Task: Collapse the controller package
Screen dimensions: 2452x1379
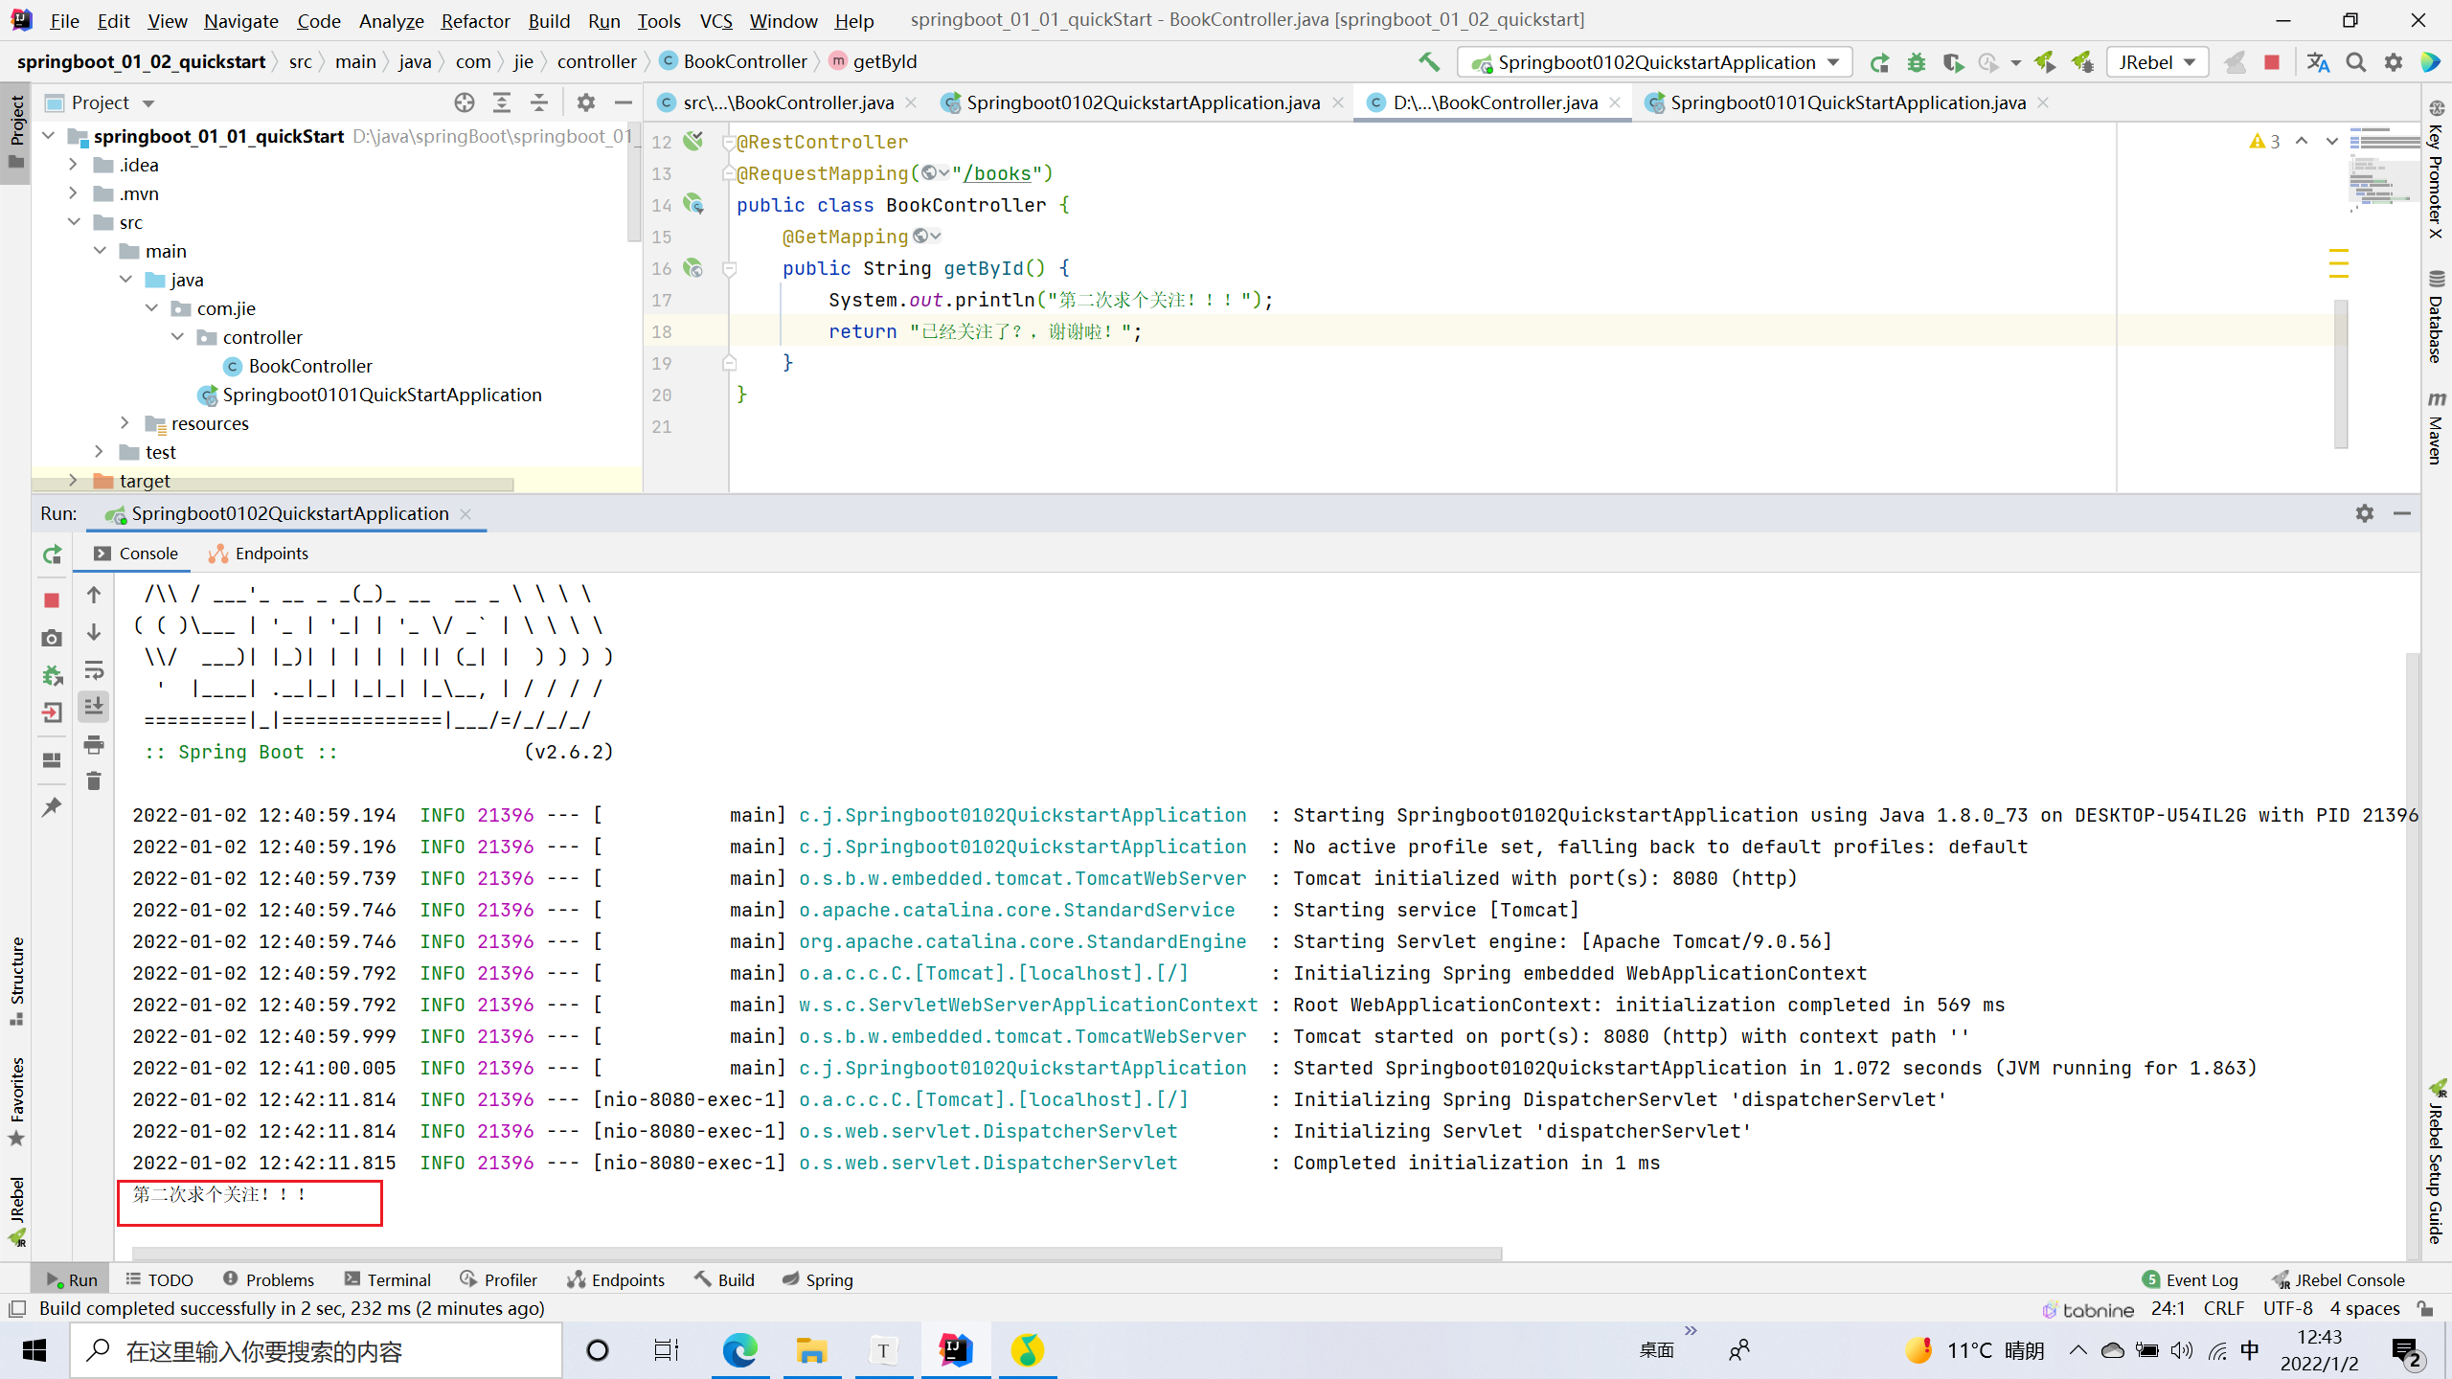Action: pyautogui.click(x=177, y=337)
